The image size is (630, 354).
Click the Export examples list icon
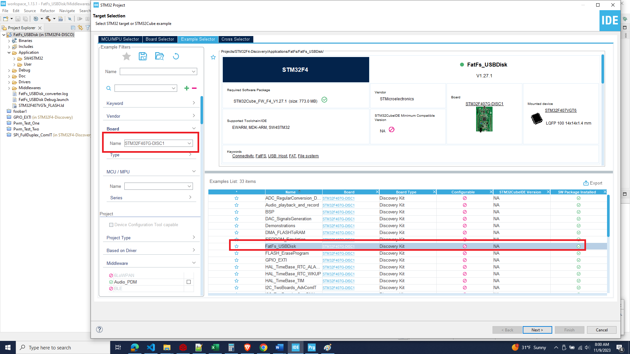(586, 183)
